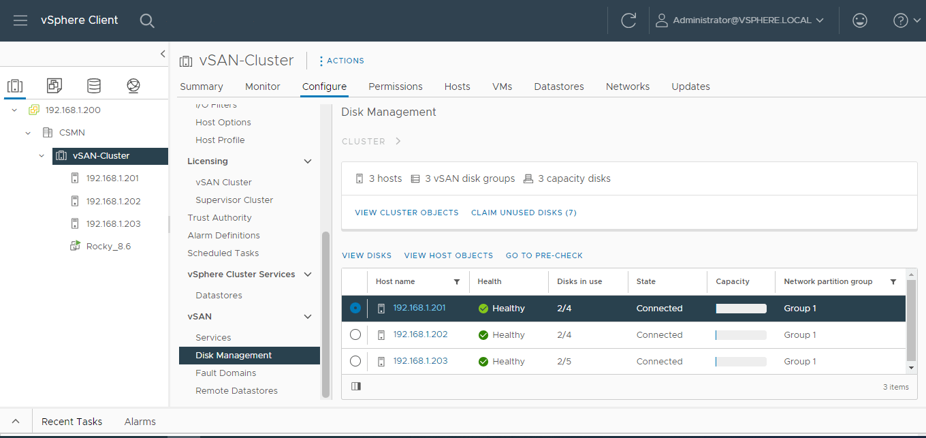Open the feedback smiley icon
This screenshot has width=926, height=438.
(x=860, y=20)
